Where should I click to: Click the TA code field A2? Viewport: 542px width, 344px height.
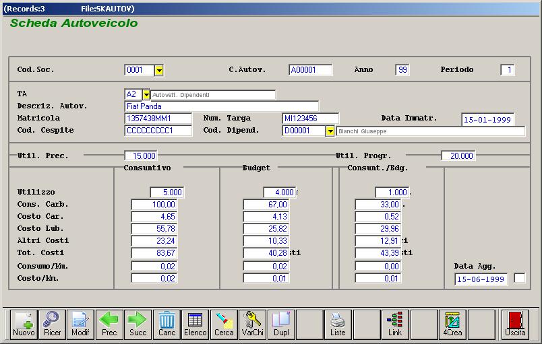(x=133, y=94)
